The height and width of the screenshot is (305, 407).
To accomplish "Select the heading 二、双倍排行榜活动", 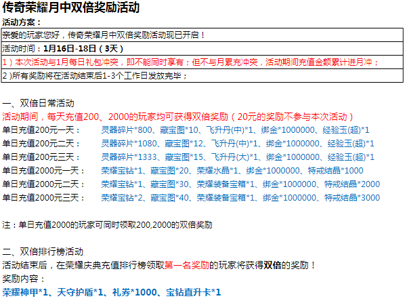I will 43,251.
